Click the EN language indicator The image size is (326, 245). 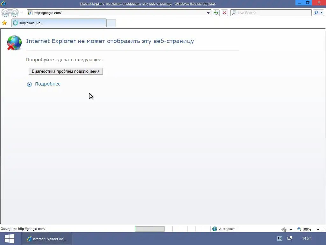pos(280,239)
